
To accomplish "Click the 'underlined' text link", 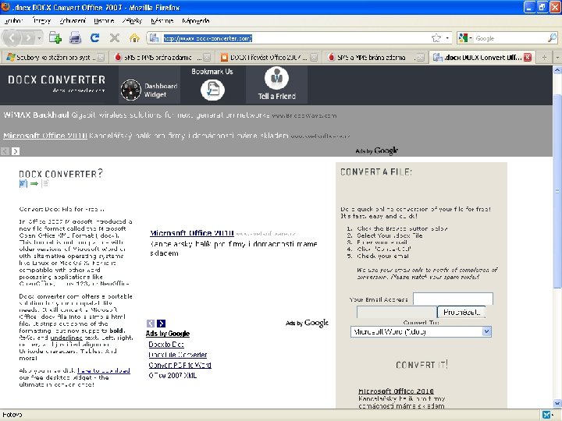I will coord(66,338).
